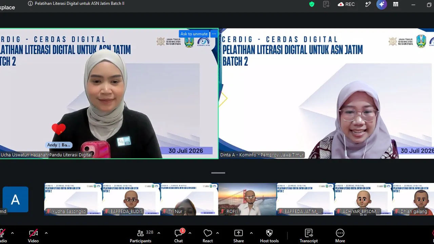434x244 pixels.
Task: Click muted mic icon beside BAPPEDA JATIM_
Action: [x=281, y=211]
